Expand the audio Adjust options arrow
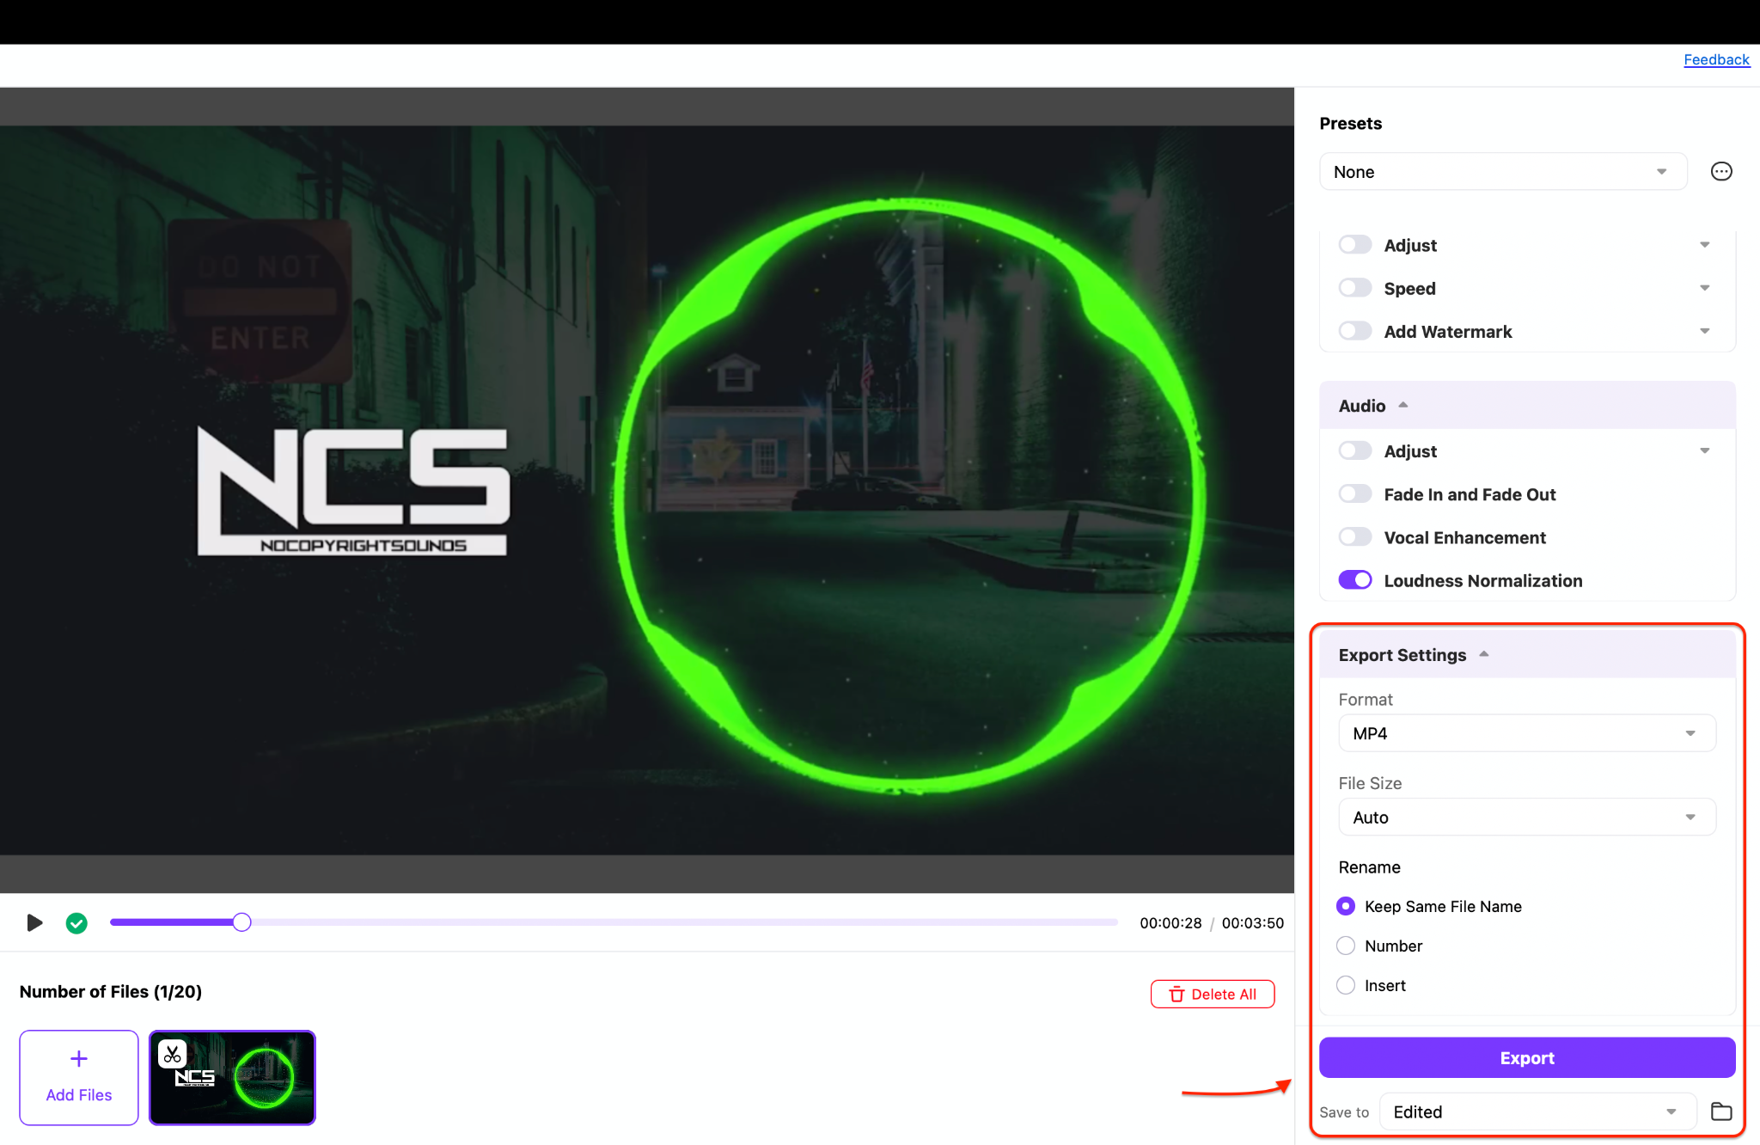 tap(1705, 451)
